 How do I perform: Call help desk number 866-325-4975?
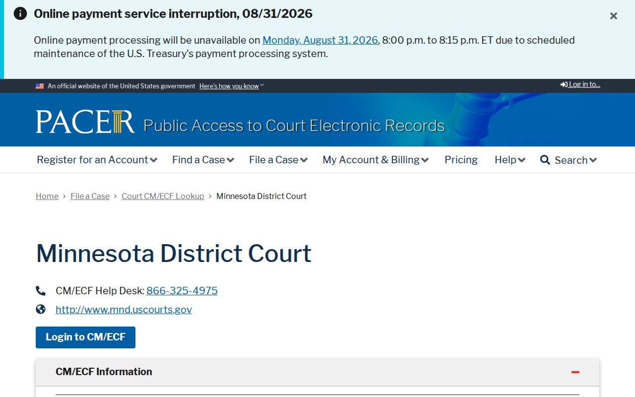[x=182, y=291]
